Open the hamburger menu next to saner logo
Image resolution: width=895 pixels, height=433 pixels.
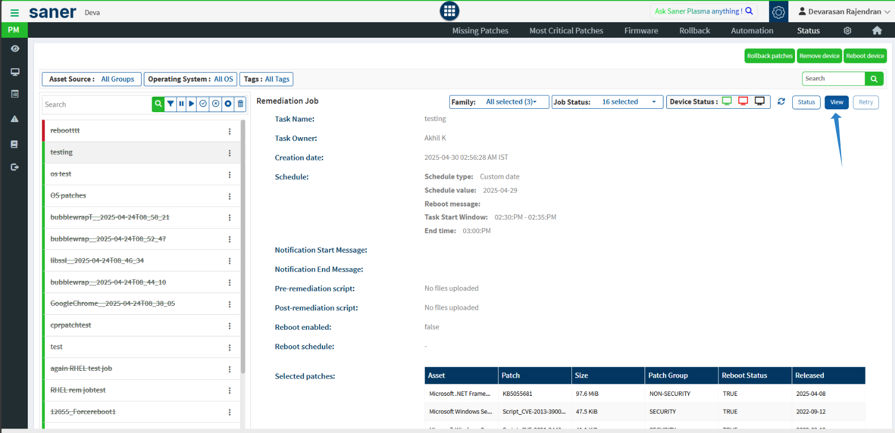[14, 13]
